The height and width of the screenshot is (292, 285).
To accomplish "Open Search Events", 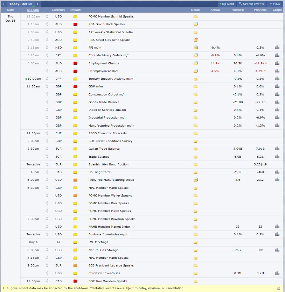I will [251, 4].
